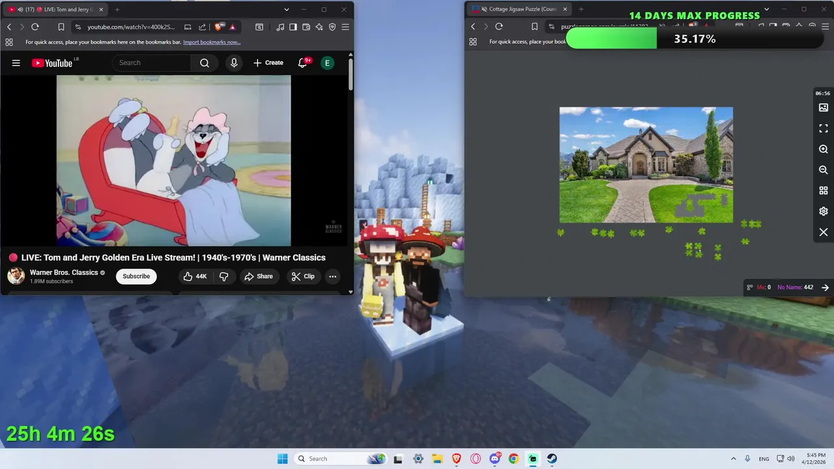Close the Tom and Jerry tab
834x469 pixels.
[102, 10]
